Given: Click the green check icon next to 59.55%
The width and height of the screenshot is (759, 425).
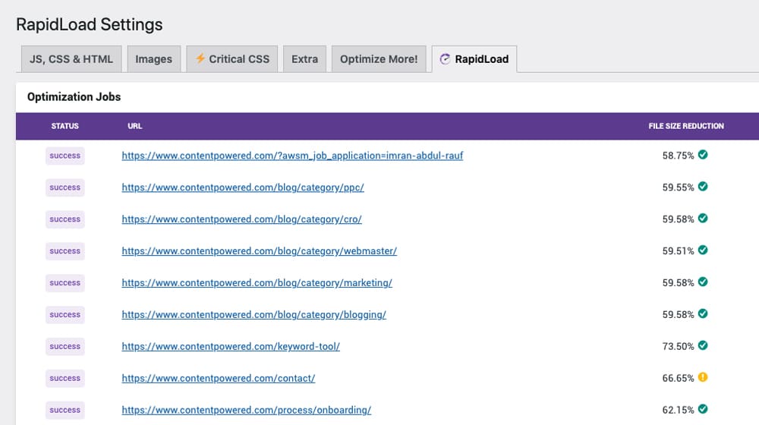Looking at the screenshot, I should click(703, 187).
